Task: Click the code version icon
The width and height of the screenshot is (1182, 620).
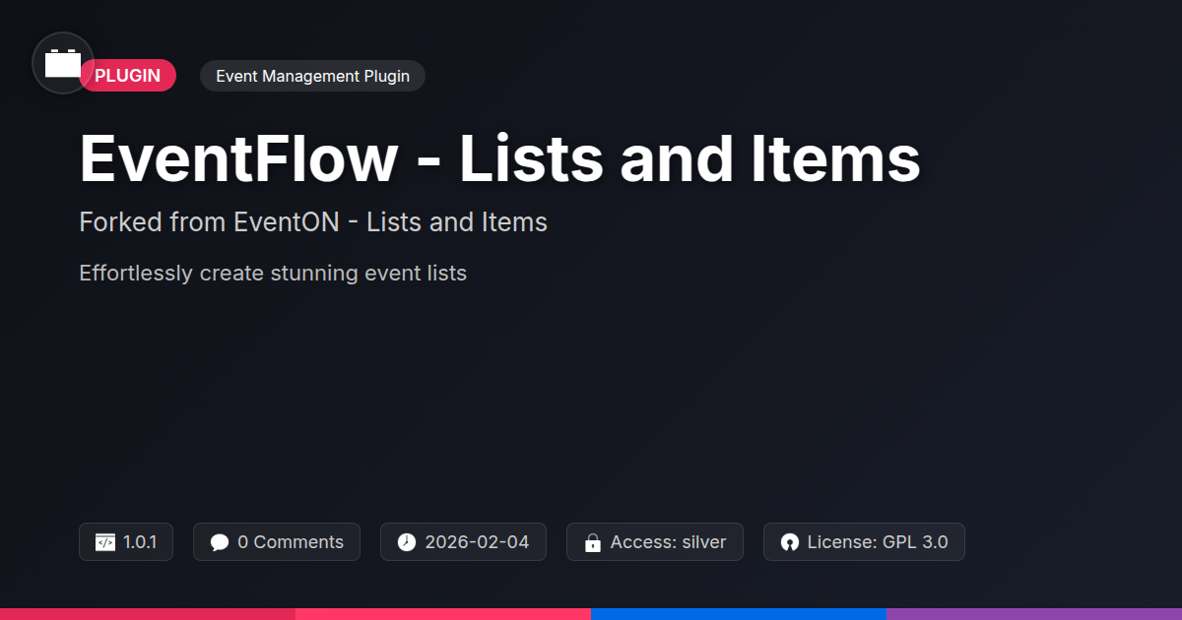Action: click(x=105, y=542)
